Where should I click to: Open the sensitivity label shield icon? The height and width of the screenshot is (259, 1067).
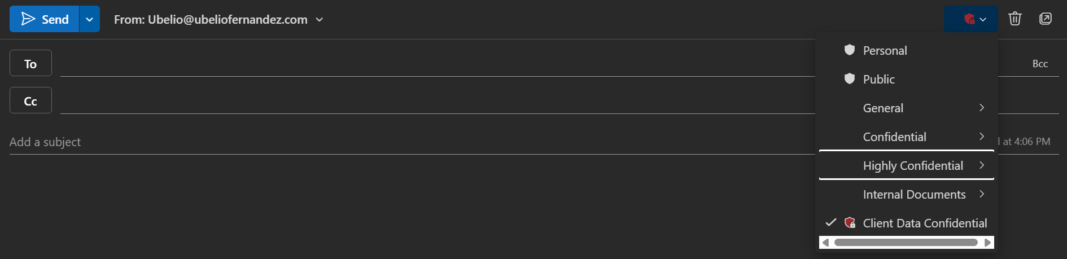[x=969, y=19]
